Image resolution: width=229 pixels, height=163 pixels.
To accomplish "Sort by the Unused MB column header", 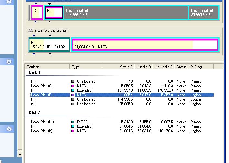I will pos(163,67).
